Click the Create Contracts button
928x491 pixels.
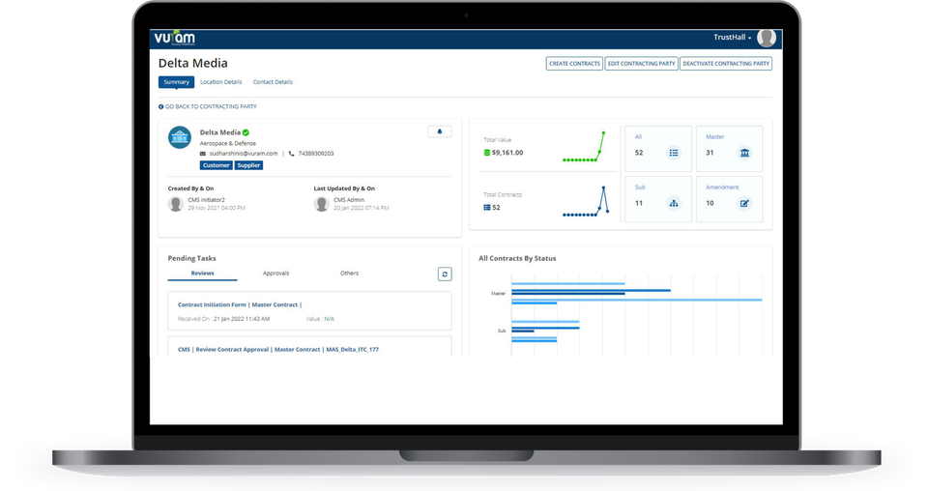click(574, 63)
